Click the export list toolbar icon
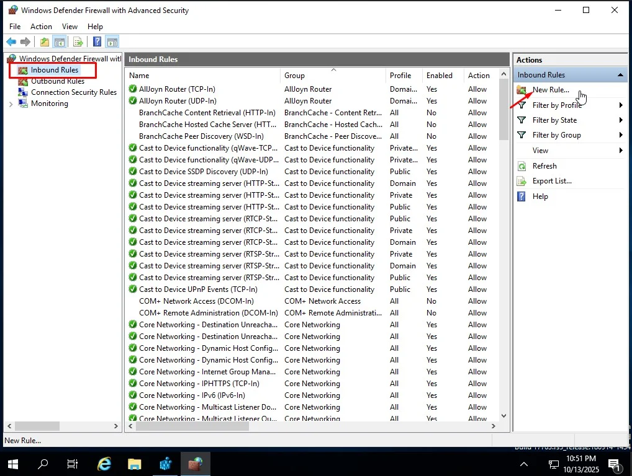The width and height of the screenshot is (632, 476). coord(77,42)
